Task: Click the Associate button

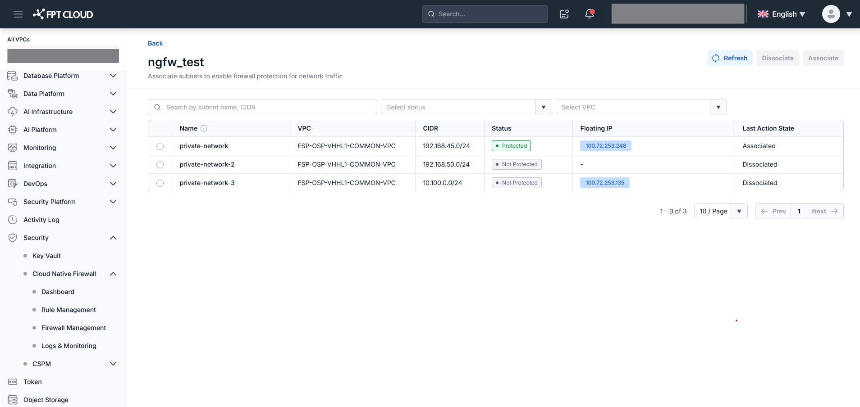Action: (x=823, y=58)
